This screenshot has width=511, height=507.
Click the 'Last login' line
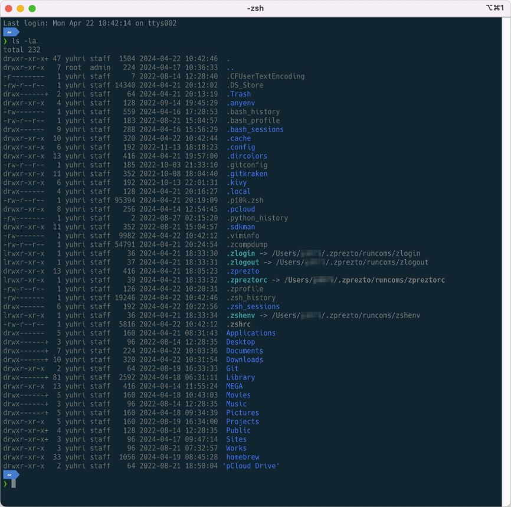[x=90, y=23]
